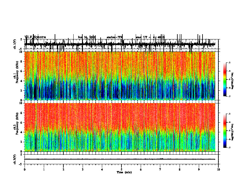This screenshot has height=190, width=246.
Task: Click the plot date header label
Action: (87, 37)
